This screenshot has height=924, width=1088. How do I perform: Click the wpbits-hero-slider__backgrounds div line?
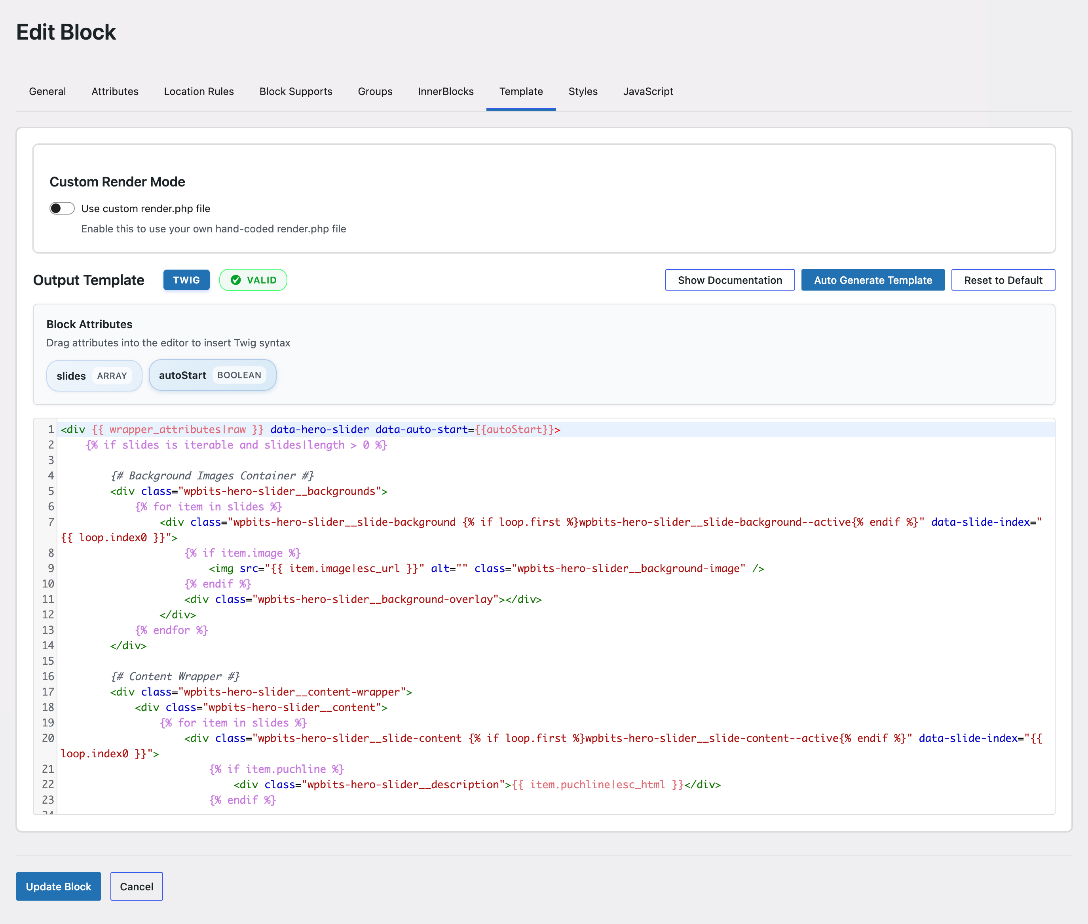click(x=249, y=491)
